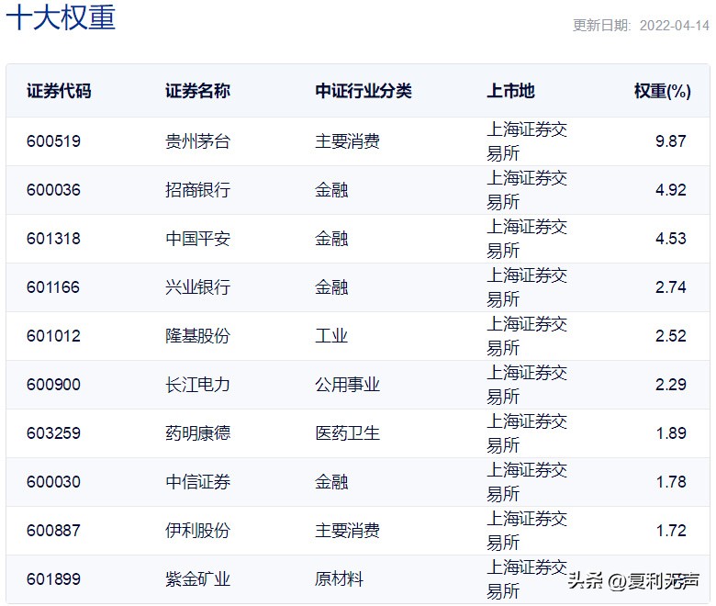The image size is (716, 606).
Task: Select the name 中信证券
Action: point(197,482)
